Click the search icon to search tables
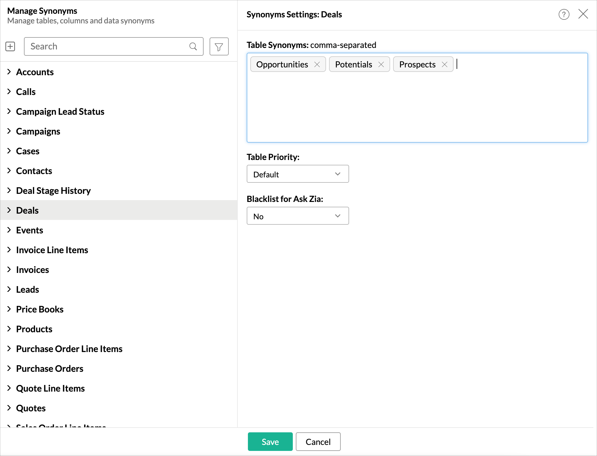This screenshot has height=456, width=597. (193, 46)
